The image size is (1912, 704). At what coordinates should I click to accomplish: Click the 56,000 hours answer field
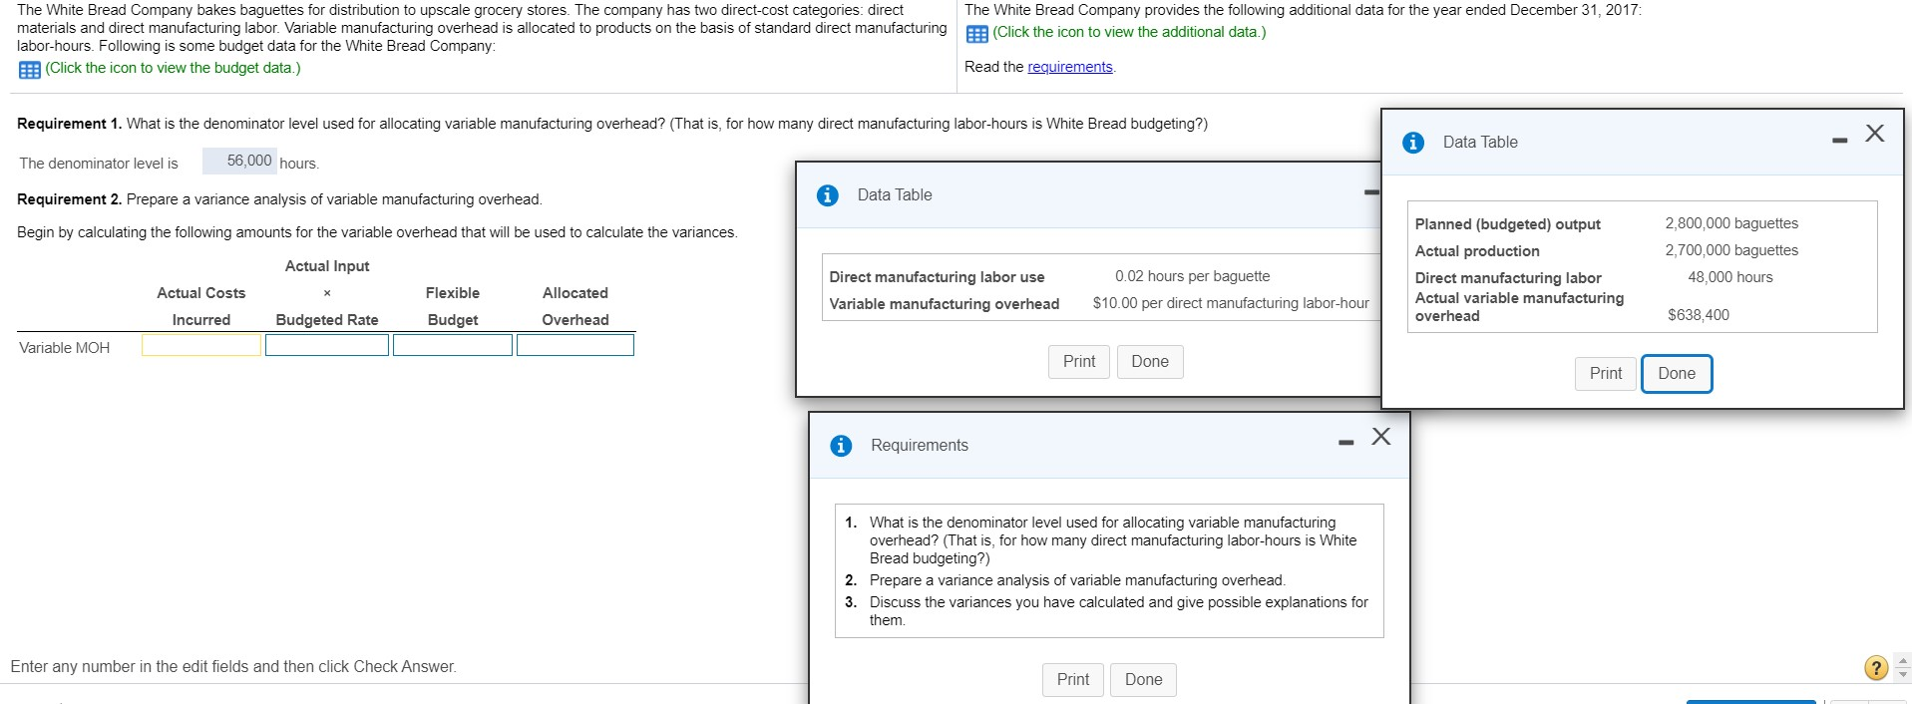(x=239, y=162)
